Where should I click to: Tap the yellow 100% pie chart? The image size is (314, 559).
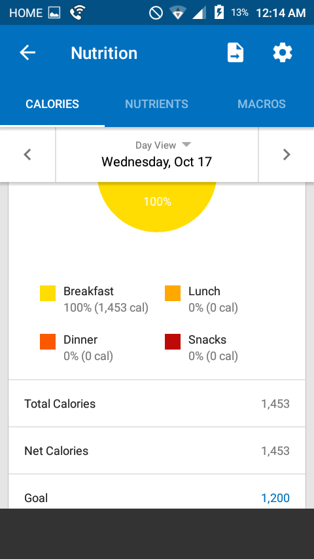pos(157,205)
